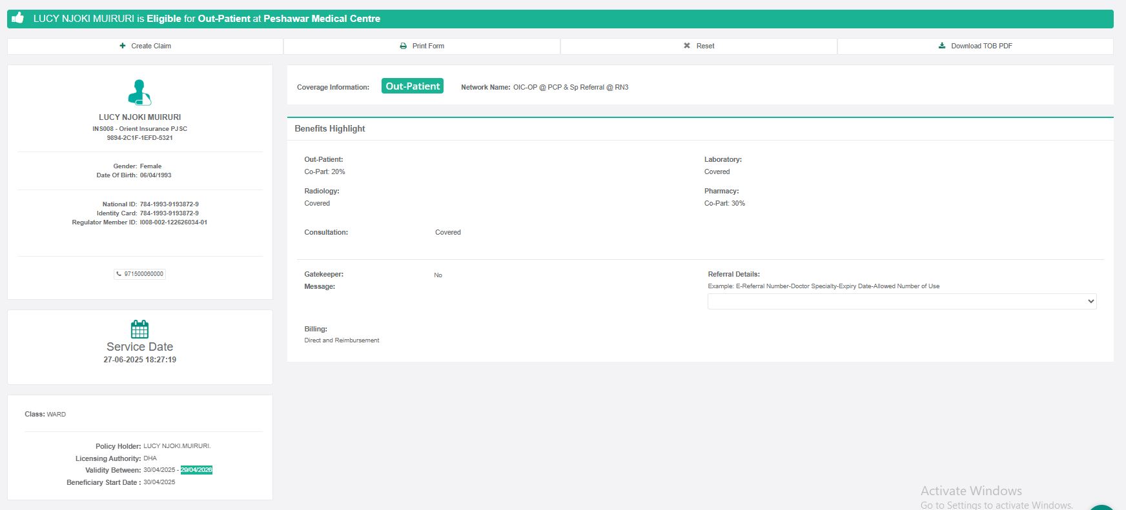Click the Referral Details dropdown arrow
The height and width of the screenshot is (510, 1126).
(x=1090, y=301)
